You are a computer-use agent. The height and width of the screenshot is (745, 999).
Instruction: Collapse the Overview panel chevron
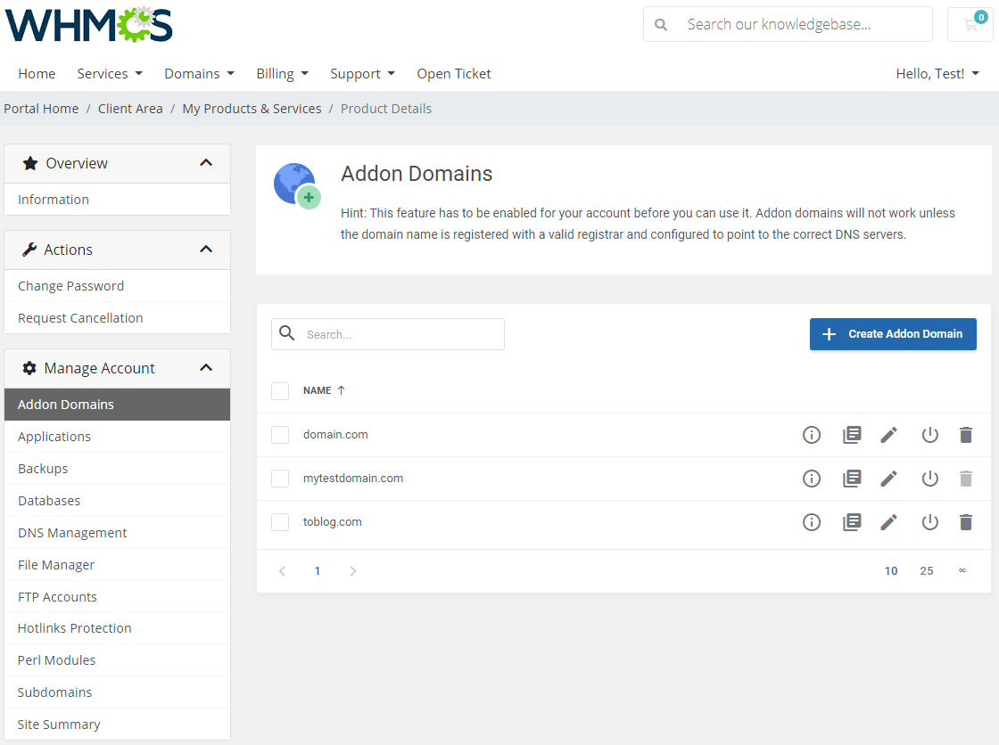point(206,163)
